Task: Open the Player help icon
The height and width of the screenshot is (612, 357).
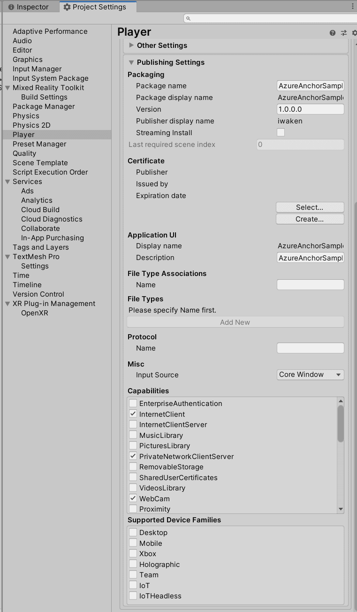Action: (x=333, y=33)
